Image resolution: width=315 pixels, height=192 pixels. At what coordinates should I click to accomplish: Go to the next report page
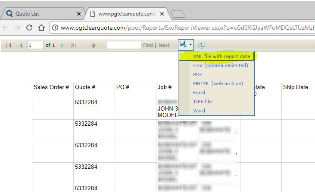point(62,45)
